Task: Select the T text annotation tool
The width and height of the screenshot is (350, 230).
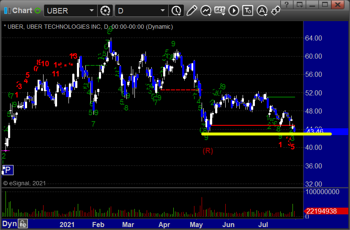Action: [x=248, y=11]
